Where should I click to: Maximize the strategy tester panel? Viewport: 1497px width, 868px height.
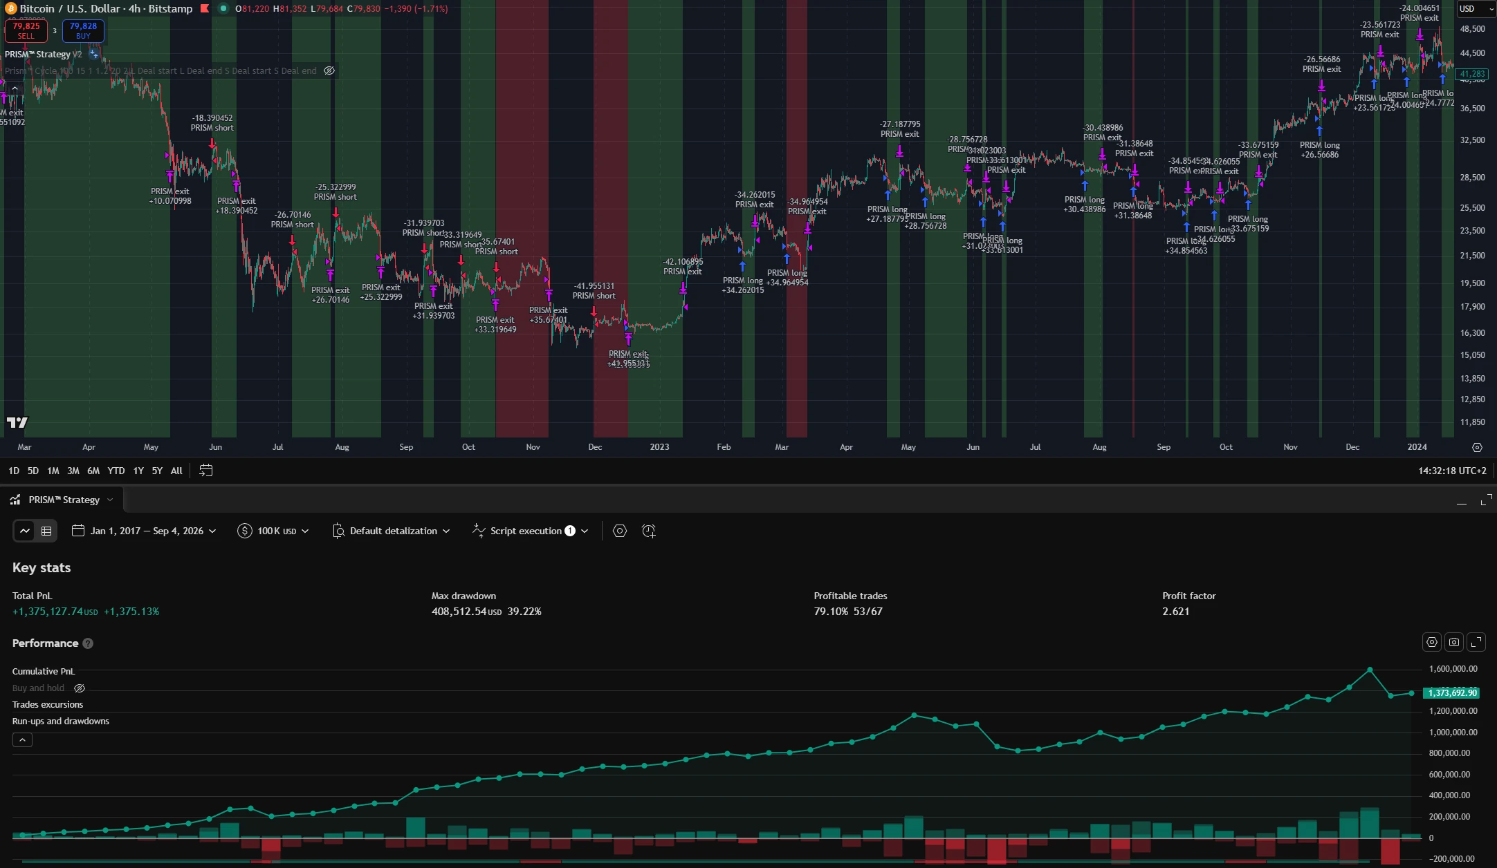pos(1485,500)
